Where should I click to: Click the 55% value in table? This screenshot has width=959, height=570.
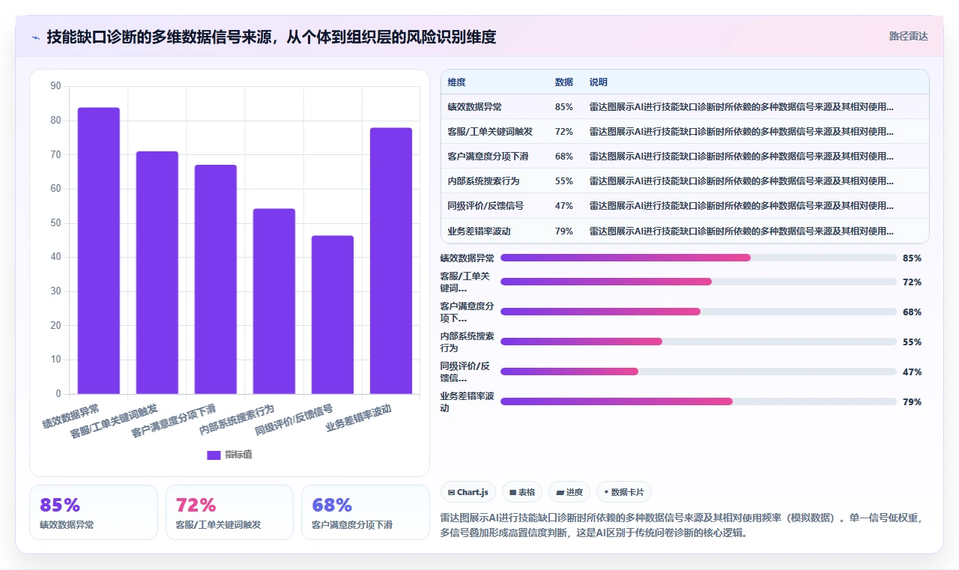(564, 181)
